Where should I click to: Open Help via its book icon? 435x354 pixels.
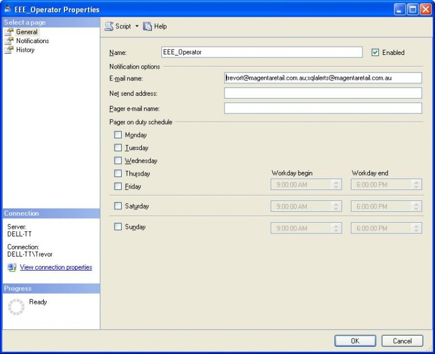[147, 27]
